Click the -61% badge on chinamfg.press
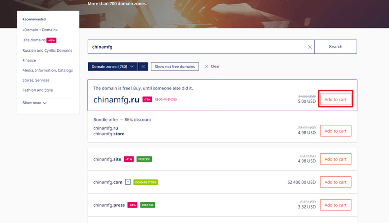This screenshot has height=223, width=389. [x=132, y=205]
